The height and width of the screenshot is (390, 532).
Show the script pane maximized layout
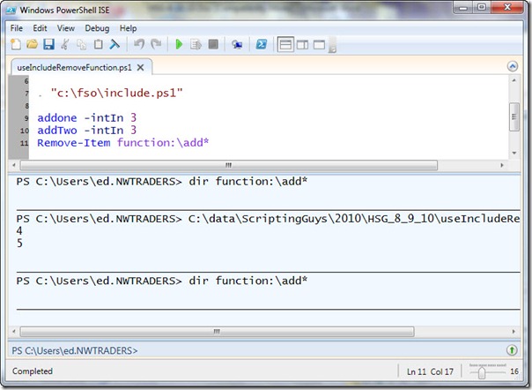point(319,44)
